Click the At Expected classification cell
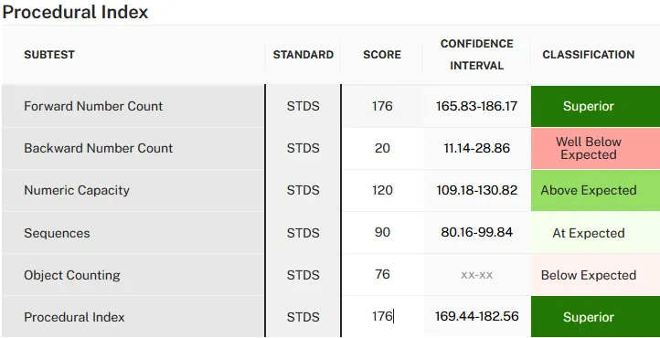The width and height of the screenshot is (660, 338). (x=595, y=232)
